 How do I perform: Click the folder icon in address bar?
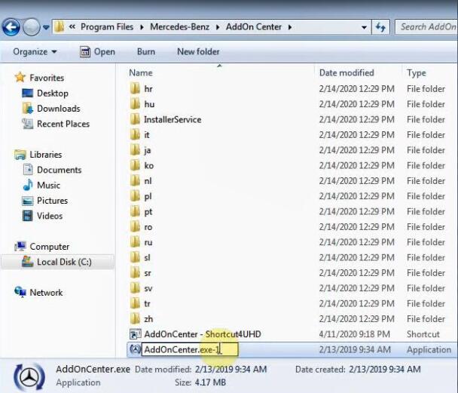(59, 27)
